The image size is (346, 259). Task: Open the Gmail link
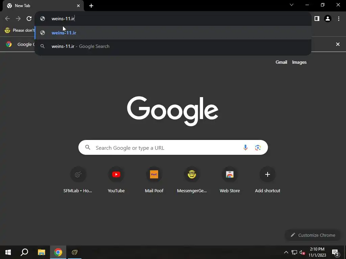click(281, 62)
